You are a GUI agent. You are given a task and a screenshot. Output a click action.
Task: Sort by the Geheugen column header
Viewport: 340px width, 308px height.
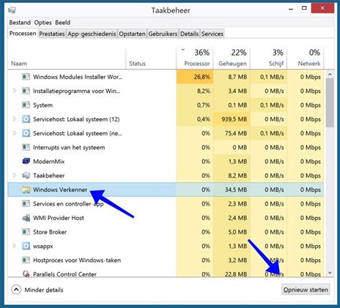tap(232, 58)
